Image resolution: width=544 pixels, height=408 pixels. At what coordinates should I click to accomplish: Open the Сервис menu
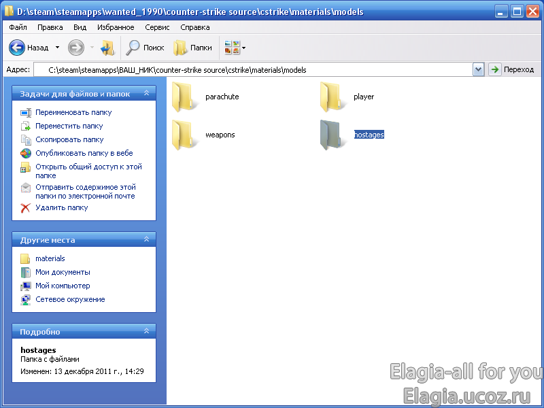[157, 27]
